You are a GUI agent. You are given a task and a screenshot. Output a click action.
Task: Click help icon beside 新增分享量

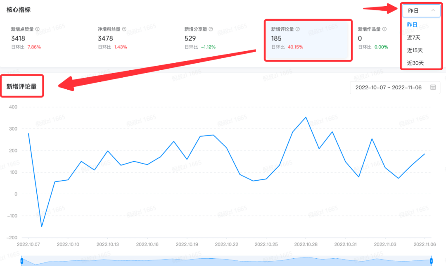point(211,29)
